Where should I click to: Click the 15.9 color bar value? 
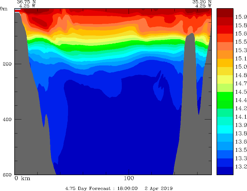click(x=241, y=17)
